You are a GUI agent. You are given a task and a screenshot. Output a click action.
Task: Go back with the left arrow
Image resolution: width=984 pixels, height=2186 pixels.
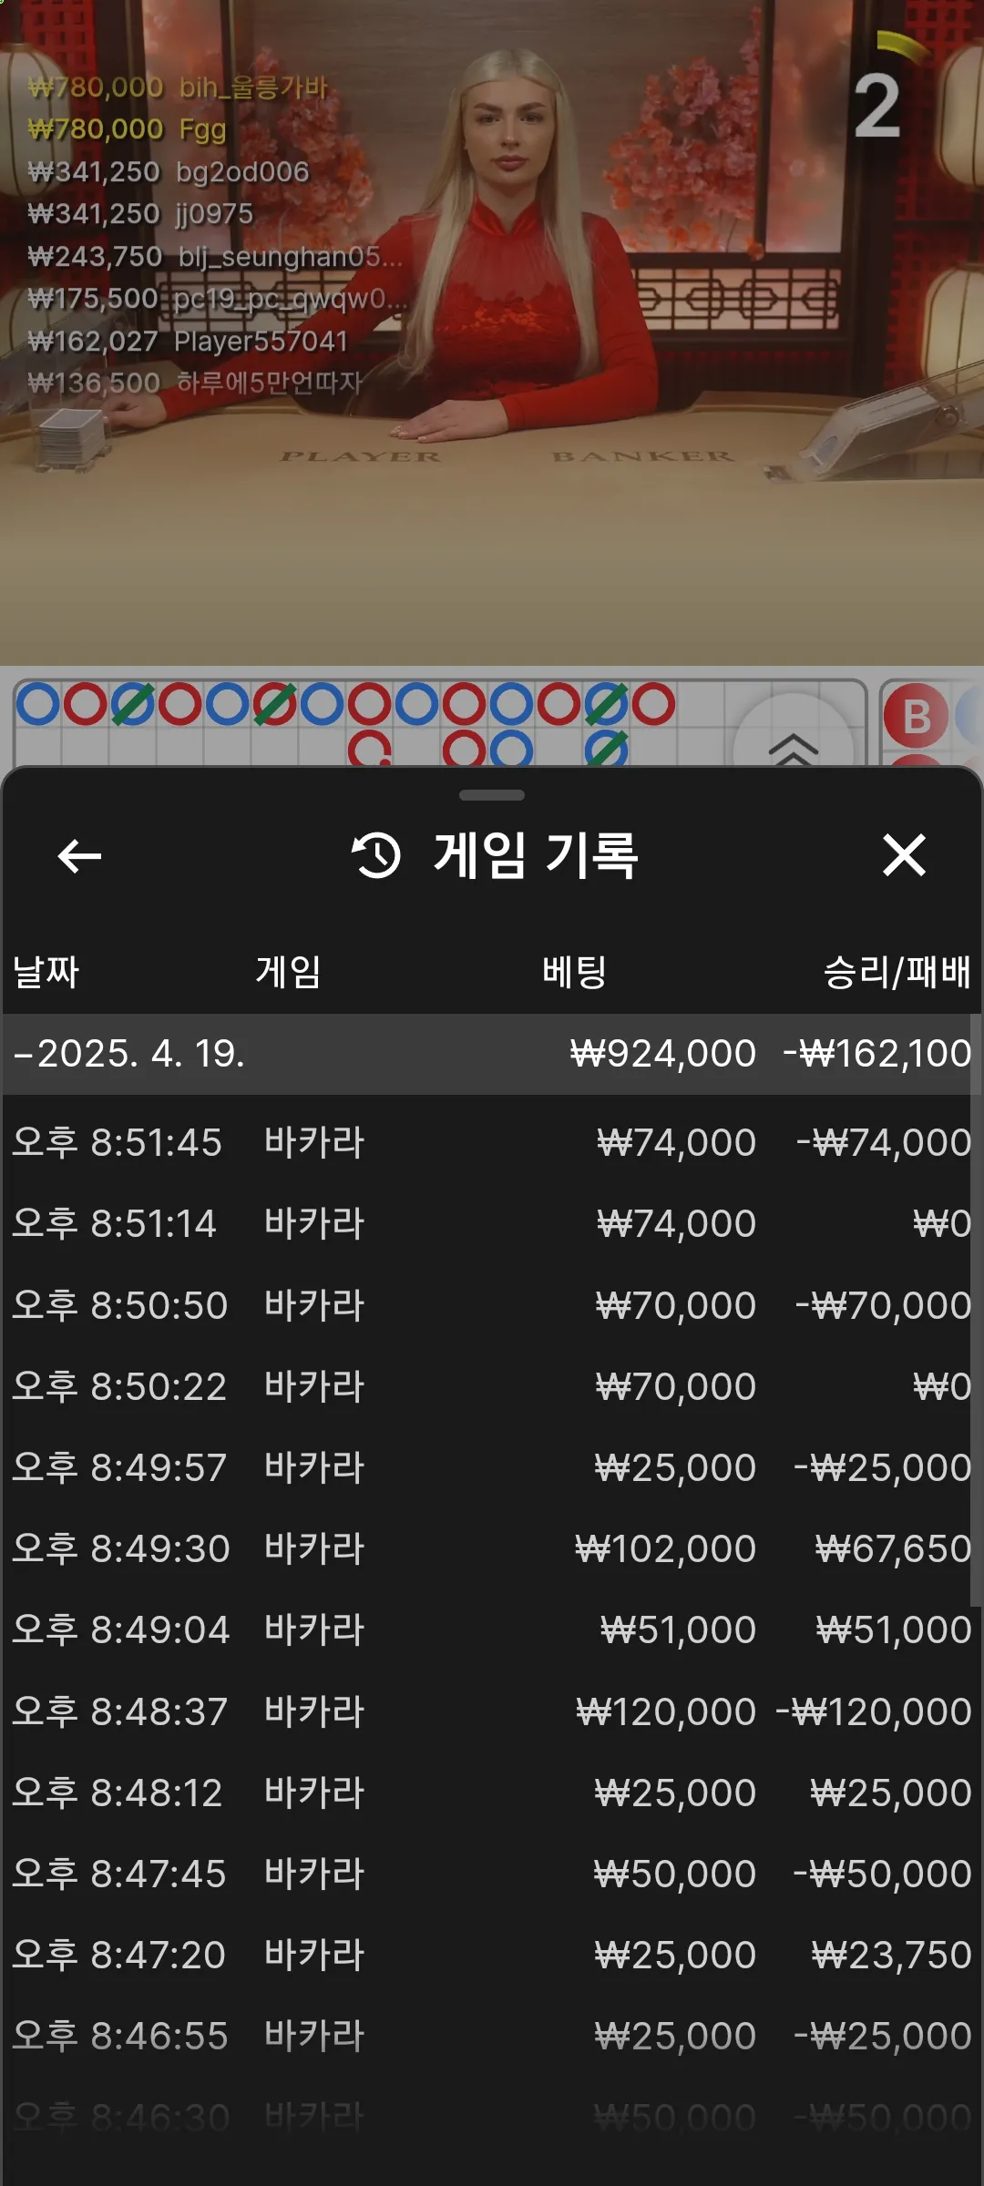click(x=79, y=855)
